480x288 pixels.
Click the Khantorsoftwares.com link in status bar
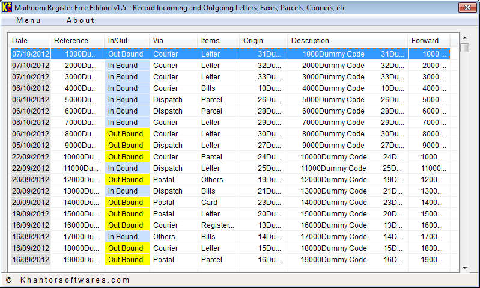tap(75, 280)
